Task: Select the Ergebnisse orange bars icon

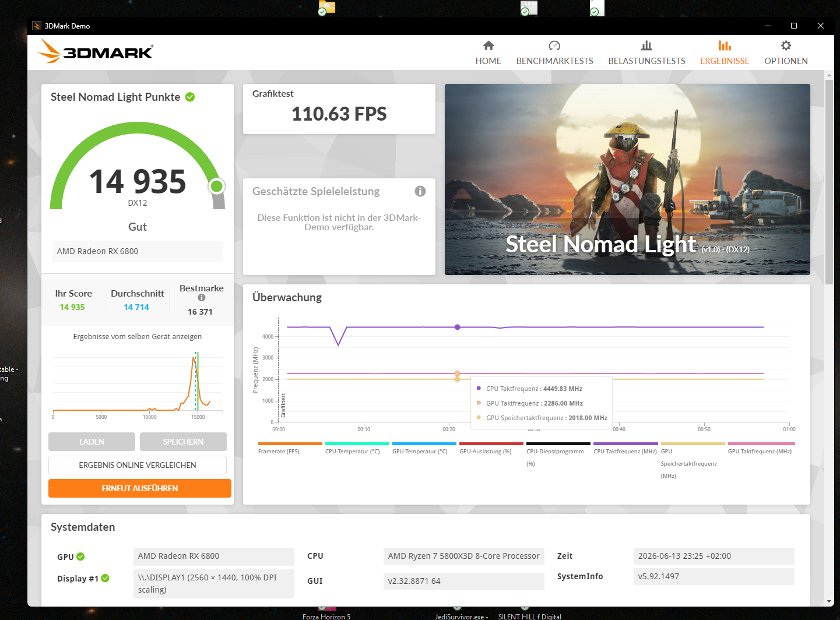Action: (x=725, y=45)
